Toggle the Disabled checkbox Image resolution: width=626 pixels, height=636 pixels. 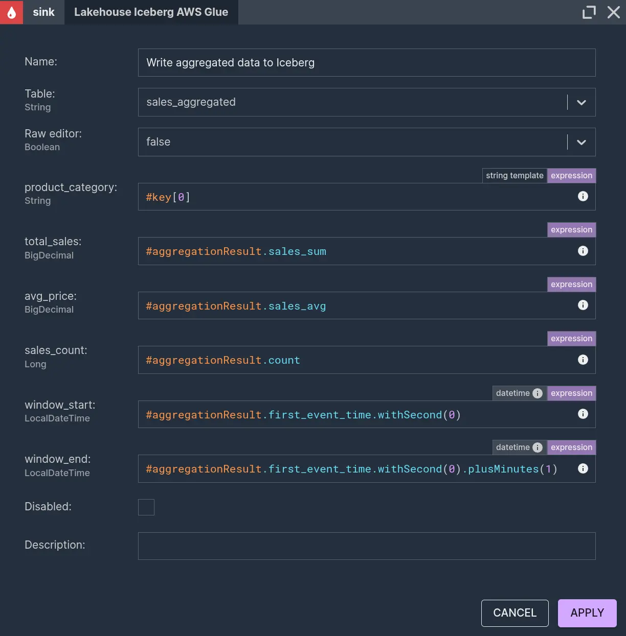(x=146, y=507)
